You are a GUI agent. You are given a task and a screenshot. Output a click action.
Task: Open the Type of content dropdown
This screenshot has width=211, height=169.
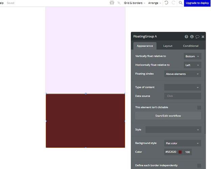[183, 87]
